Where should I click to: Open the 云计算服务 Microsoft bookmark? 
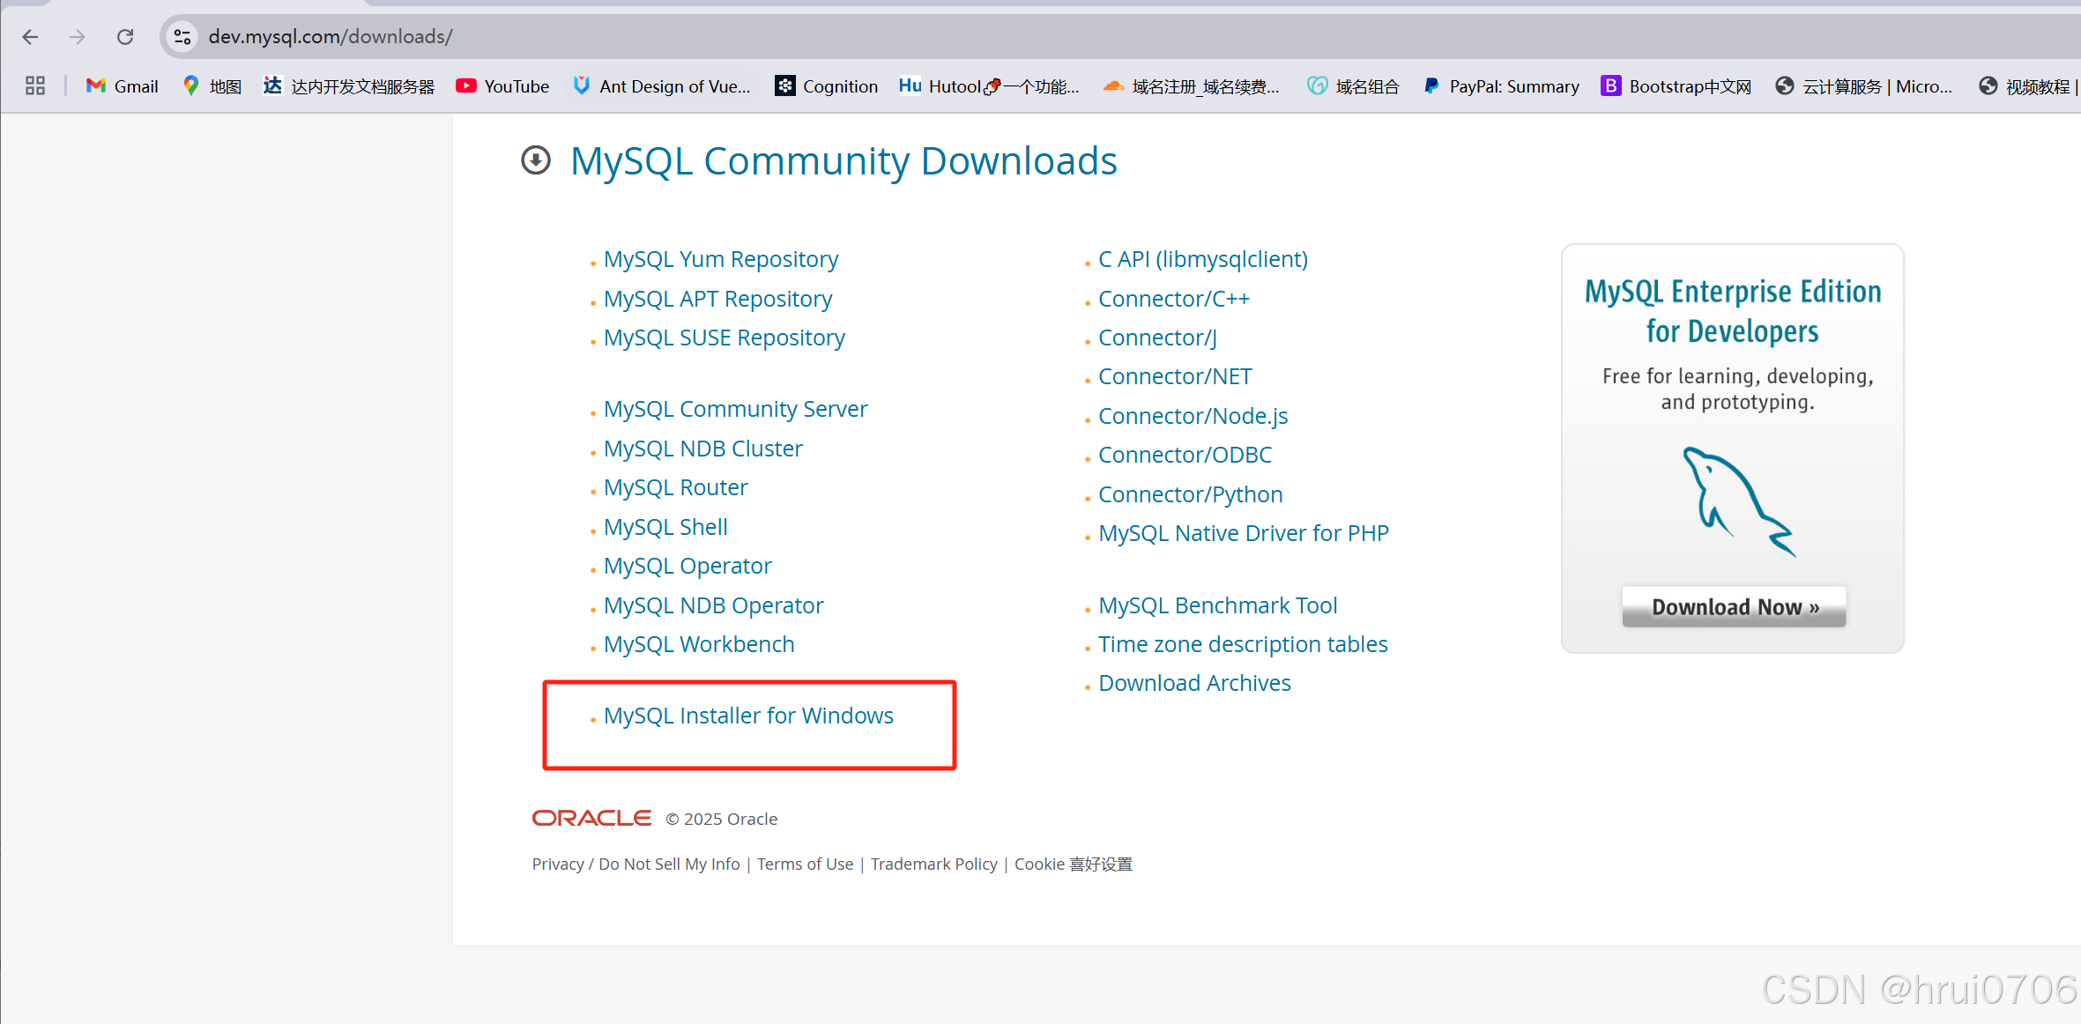pyautogui.click(x=1864, y=85)
